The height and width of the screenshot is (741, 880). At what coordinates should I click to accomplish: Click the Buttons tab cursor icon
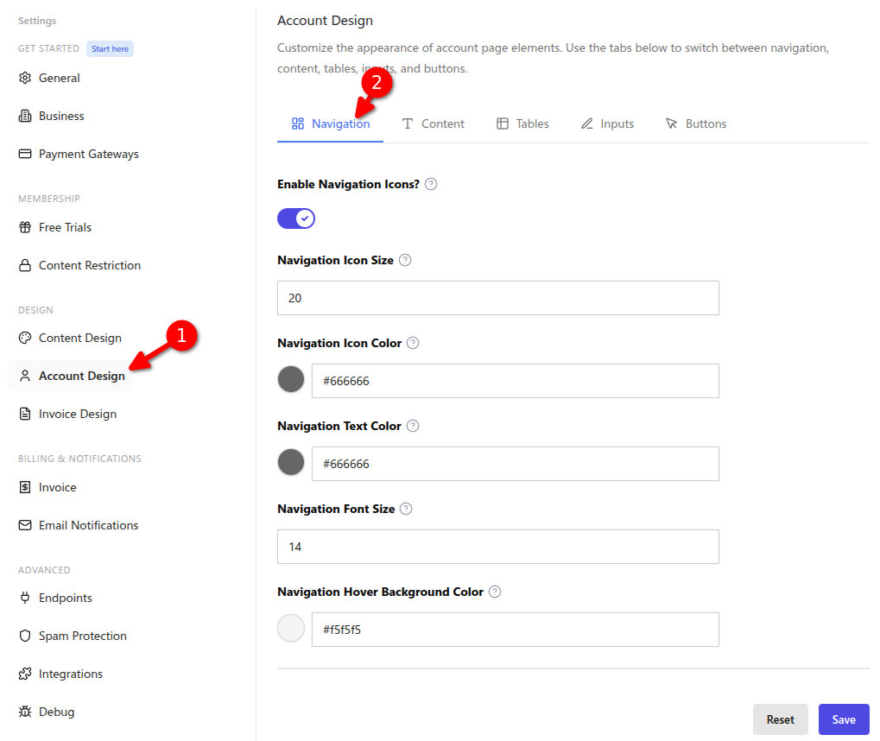point(671,123)
